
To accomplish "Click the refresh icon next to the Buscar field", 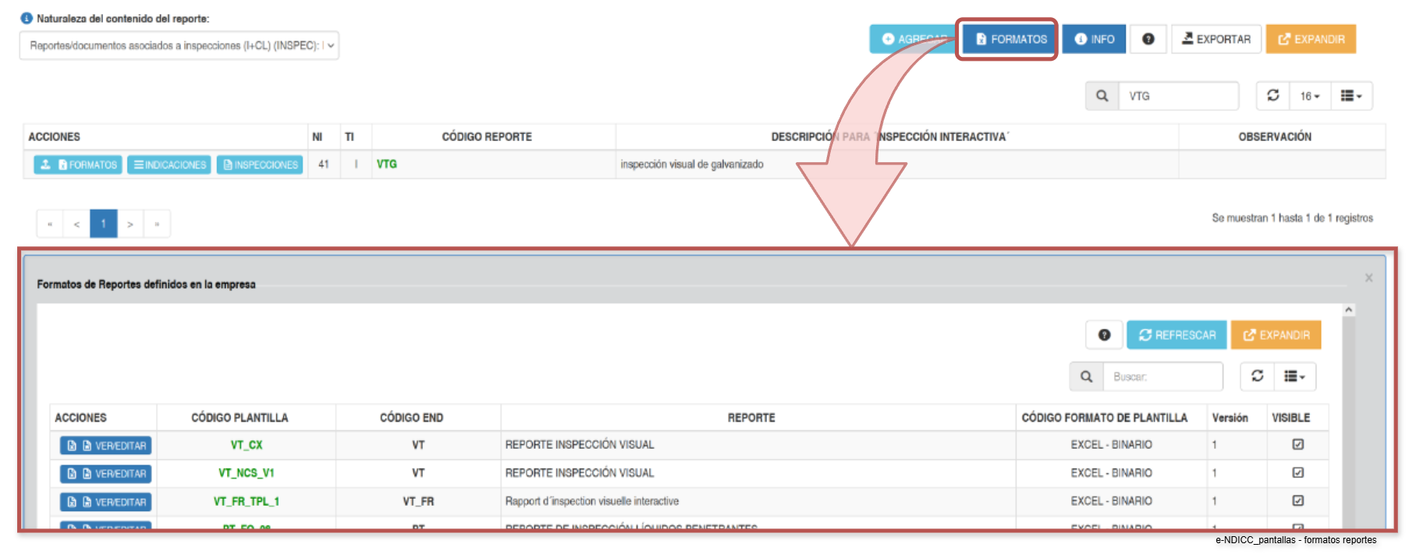I will point(1258,376).
